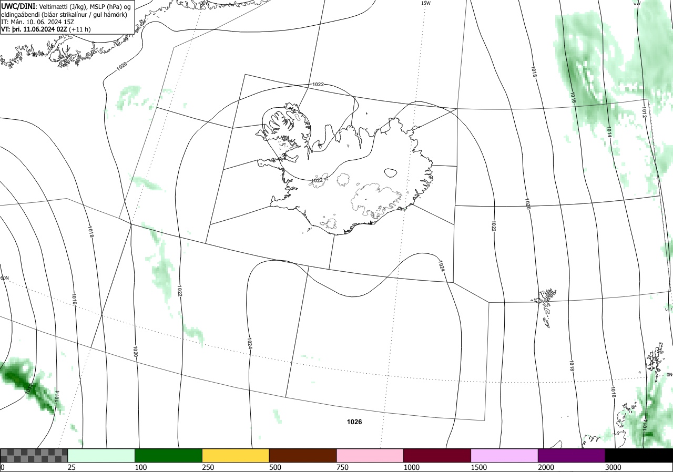Click the black legend swatch above 3000
The height and width of the screenshot is (472, 673).
(x=639, y=455)
